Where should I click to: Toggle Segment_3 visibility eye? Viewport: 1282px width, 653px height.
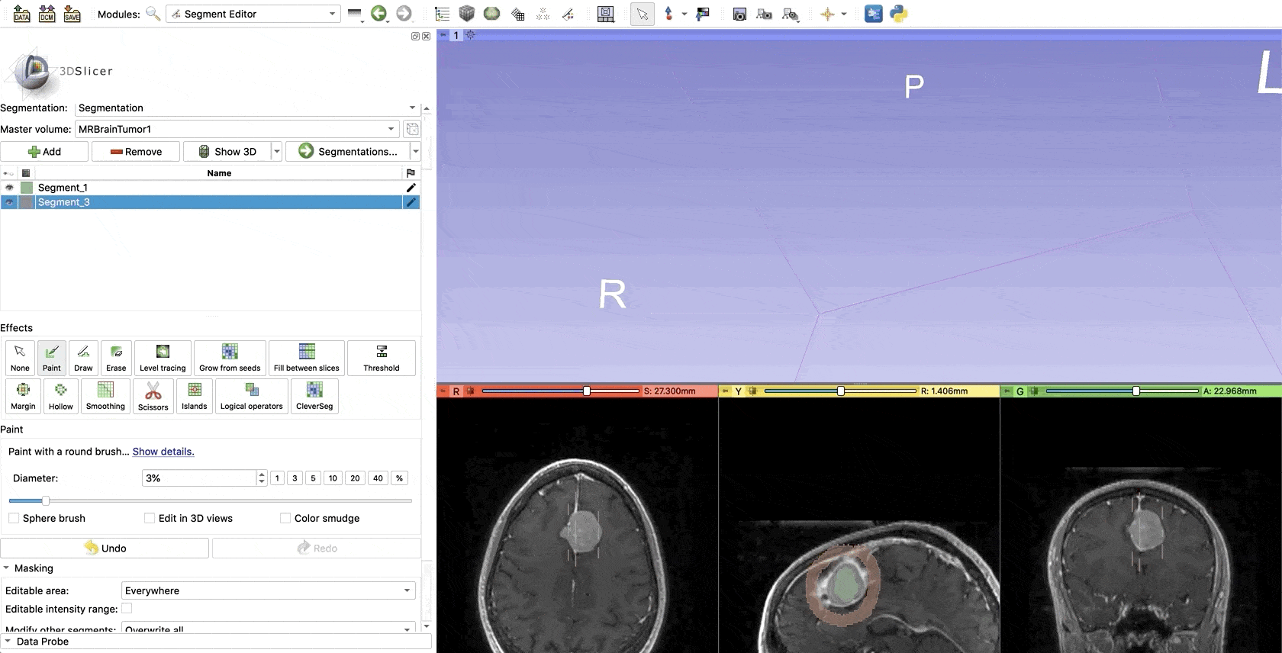pyautogui.click(x=9, y=202)
